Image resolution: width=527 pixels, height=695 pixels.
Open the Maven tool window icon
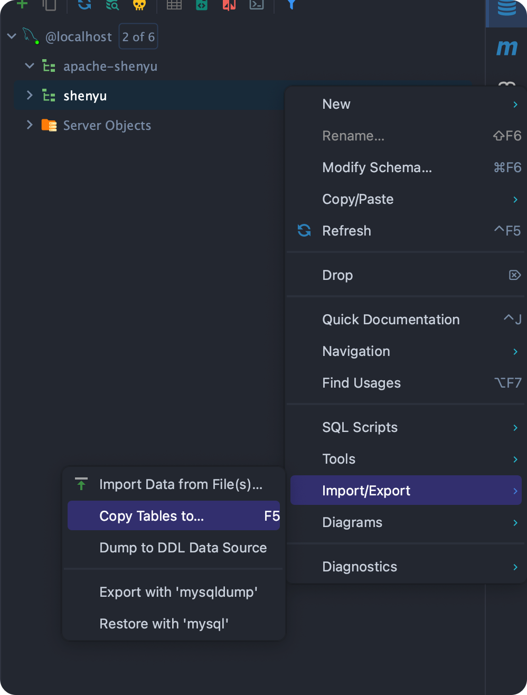coord(506,48)
